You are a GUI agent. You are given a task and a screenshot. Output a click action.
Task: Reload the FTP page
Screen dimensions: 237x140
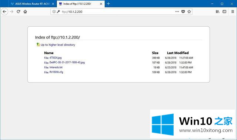(x=19, y=11)
